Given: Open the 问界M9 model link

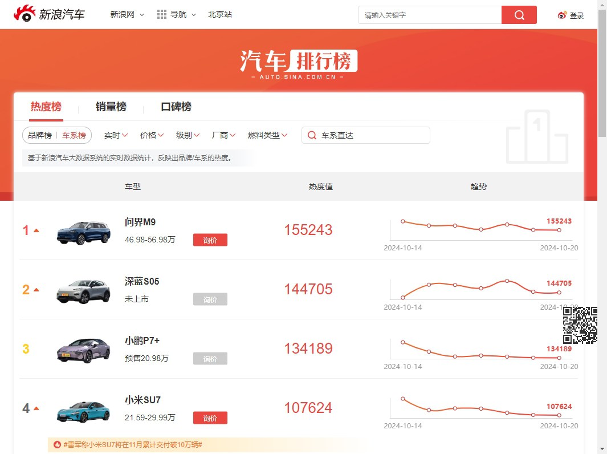Looking at the screenshot, I should tap(140, 222).
